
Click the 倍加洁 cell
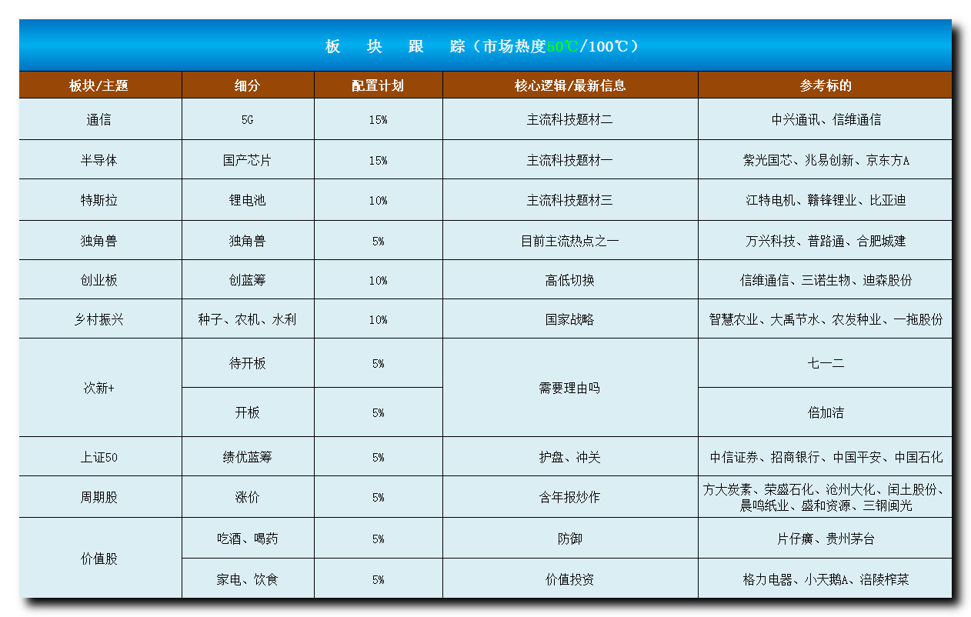click(825, 412)
